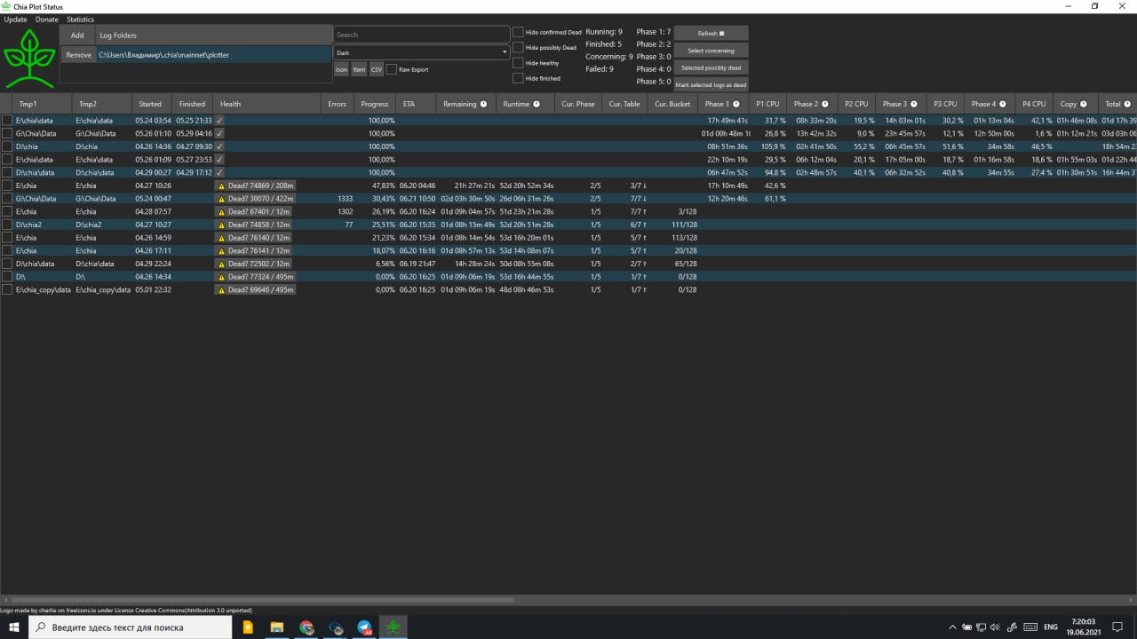This screenshot has height=639, width=1137.
Task: Click the Cur. Bucket column header
Action: coord(672,104)
